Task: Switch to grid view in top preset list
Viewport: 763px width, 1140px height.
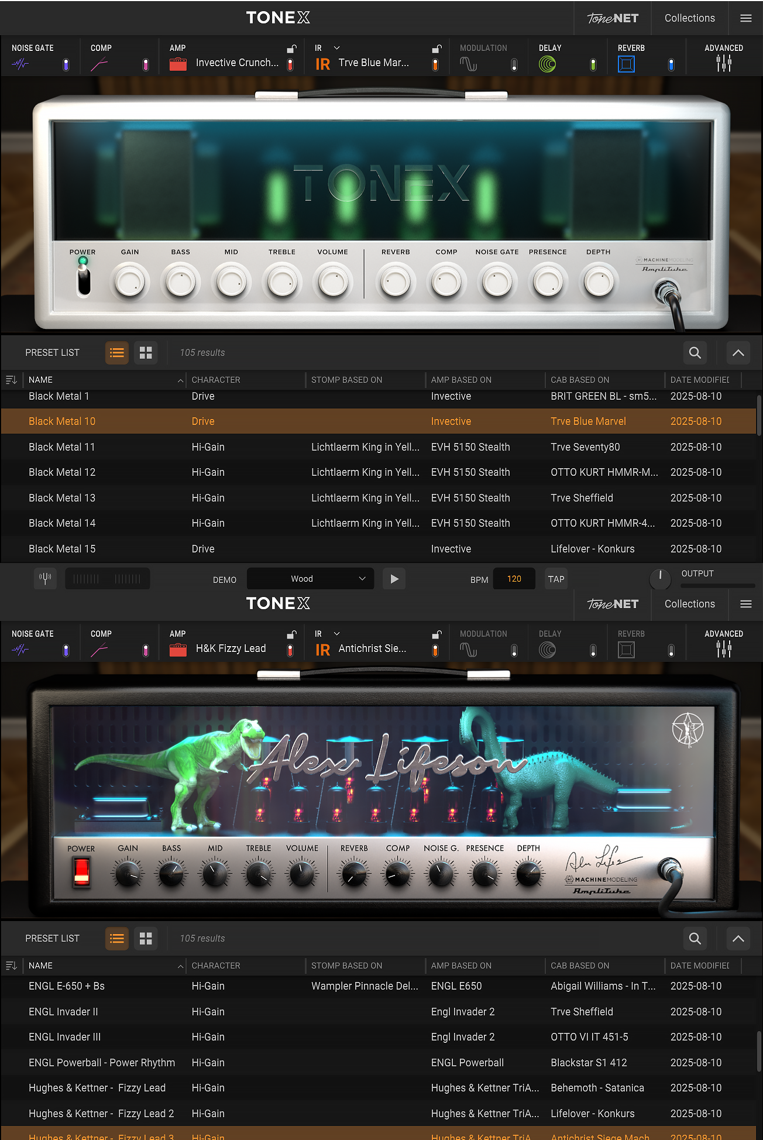Action: point(146,353)
